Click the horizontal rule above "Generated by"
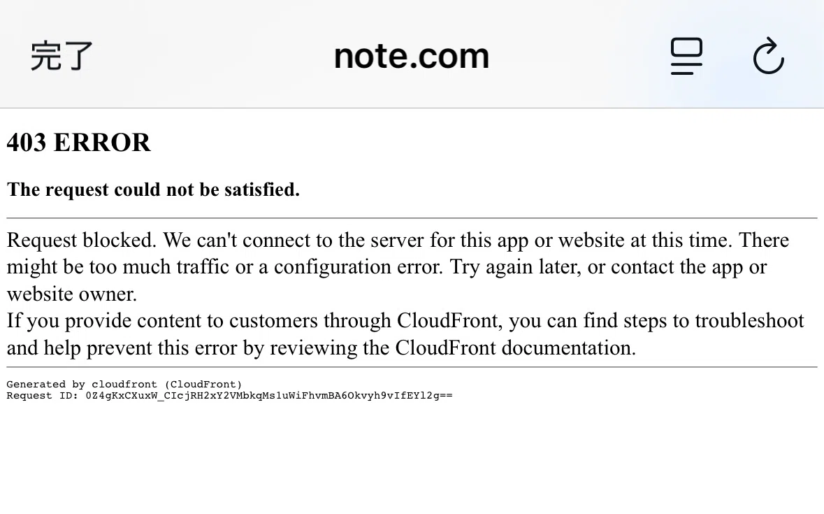The width and height of the screenshot is (824, 514). pos(412,367)
